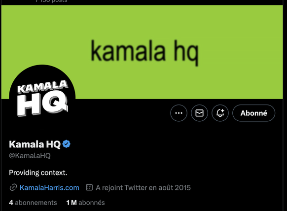
Task: Open the KamalaHarris.com link
Action: click(x=49, y=187)
